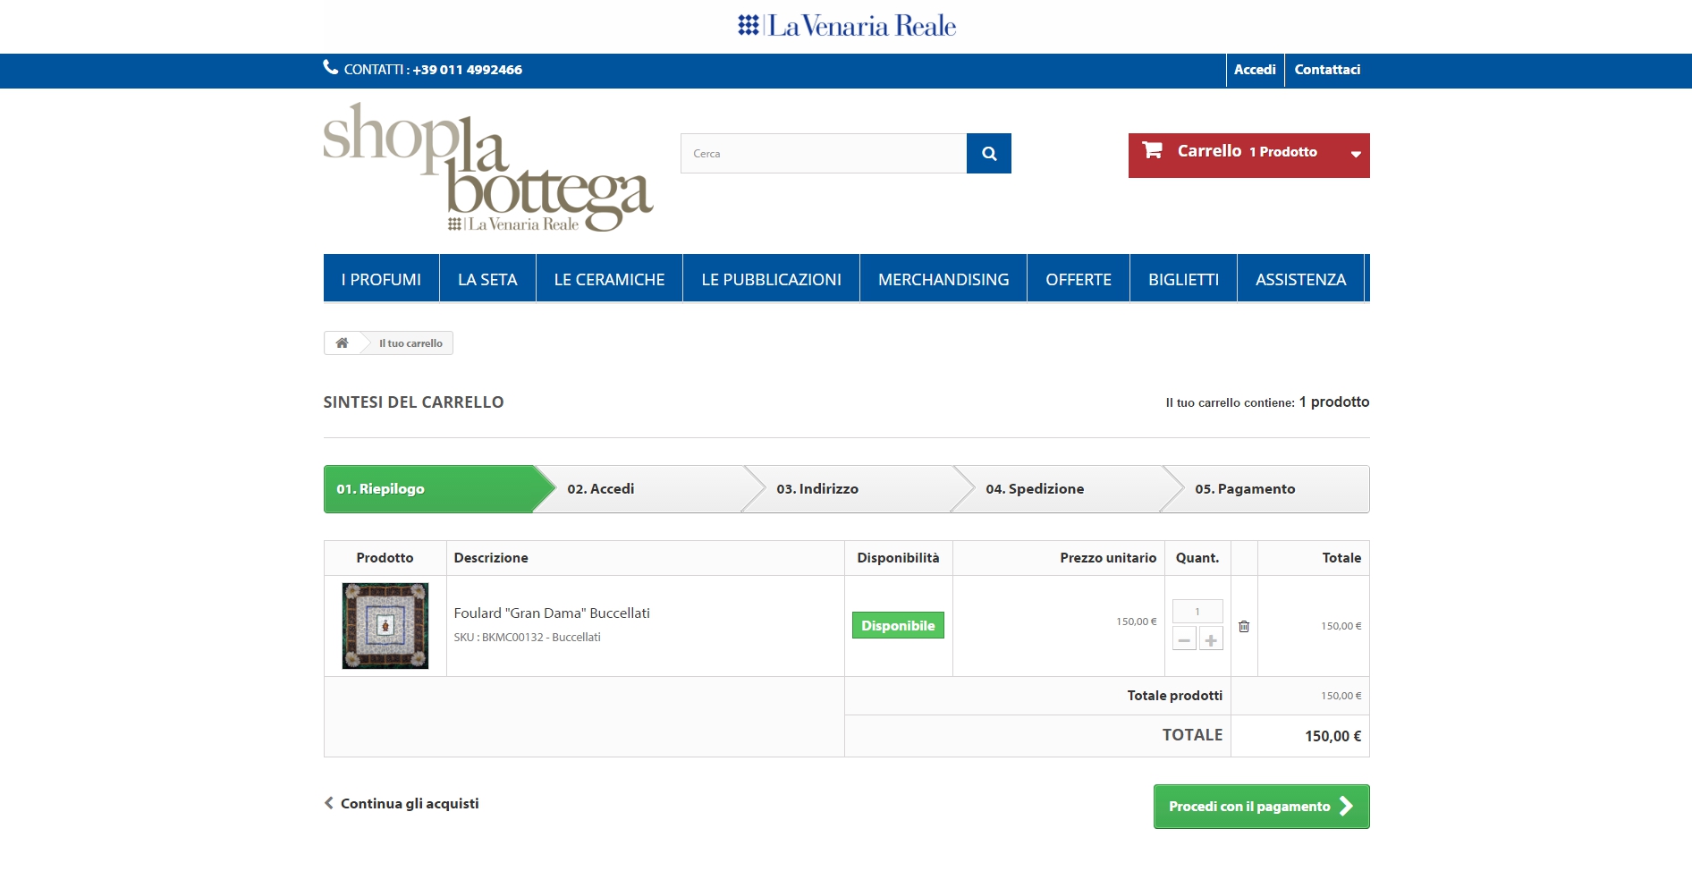Screen dimensions: 1692x888
Task: Open the cart via the red cart icon
Action: tap(1155, 151)
